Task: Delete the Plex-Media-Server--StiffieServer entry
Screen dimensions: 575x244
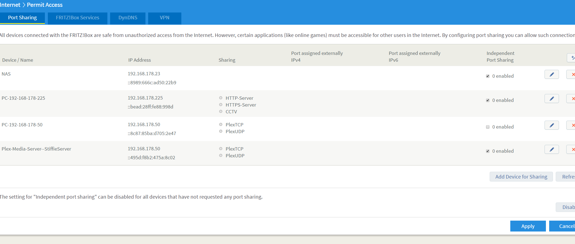Action: [571, 149]
